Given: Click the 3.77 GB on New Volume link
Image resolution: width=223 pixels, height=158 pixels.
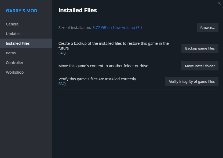Looking at the screenshot, I should click(117, 28).
